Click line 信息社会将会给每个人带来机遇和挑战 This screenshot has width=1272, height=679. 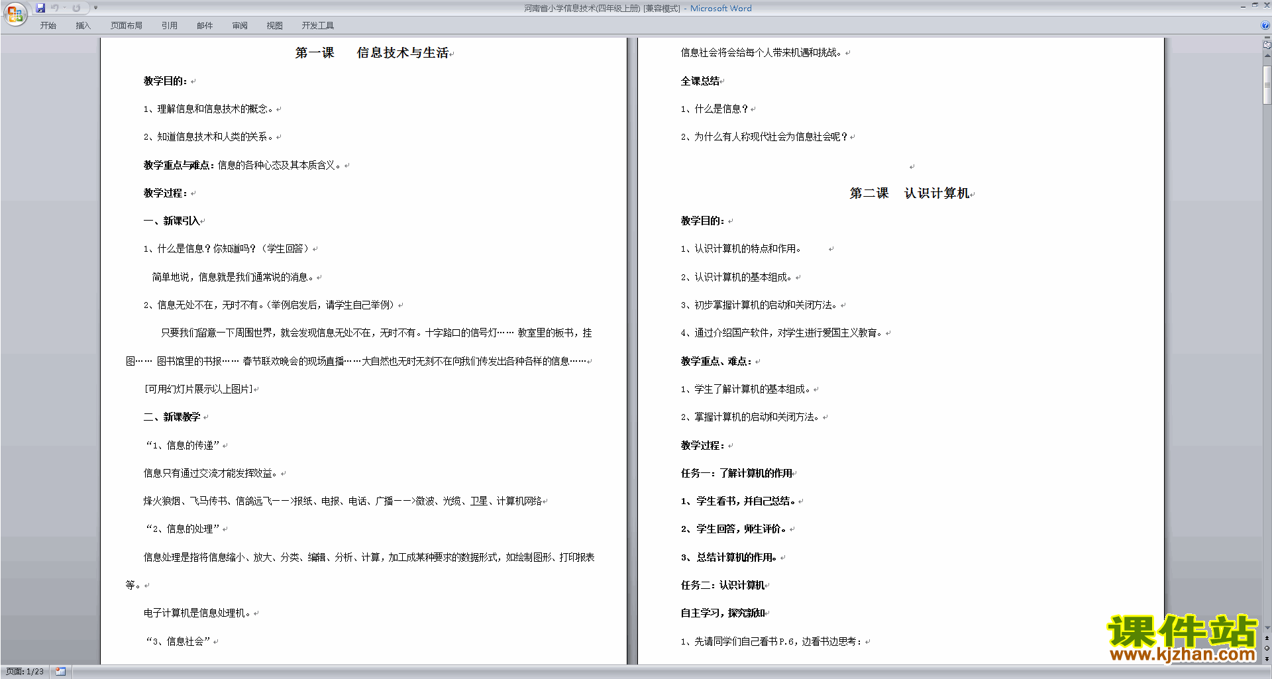click(x=762, y=53)
